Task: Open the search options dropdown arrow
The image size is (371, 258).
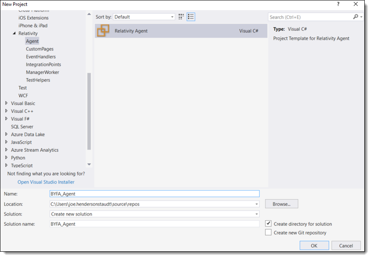Action: (x=361, y=17)
